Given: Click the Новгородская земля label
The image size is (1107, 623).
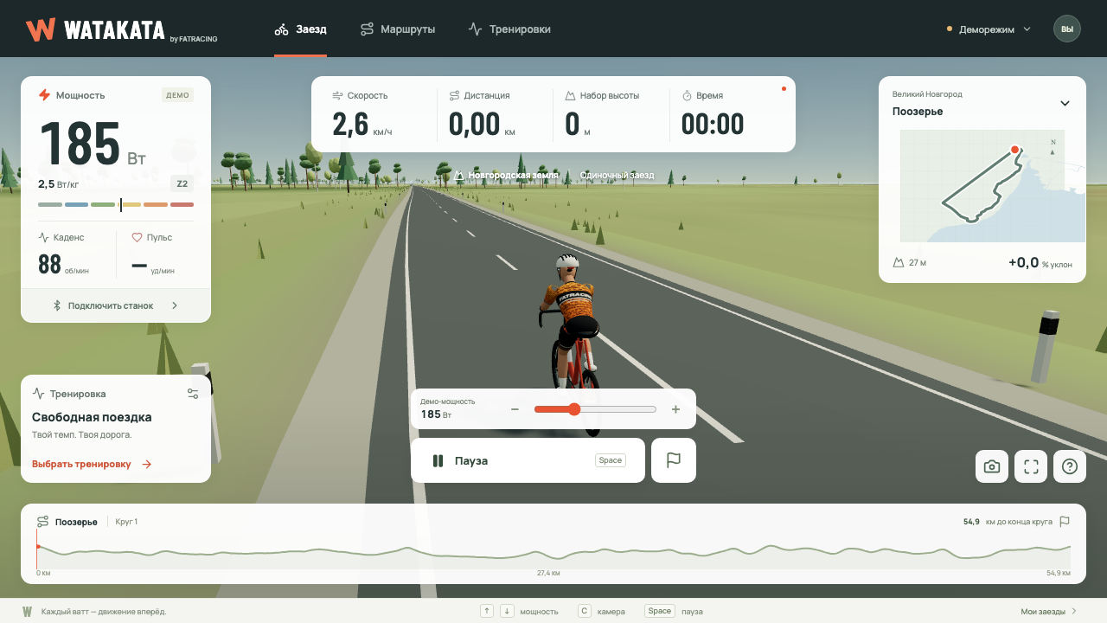Looking at the screenshot, I should 513,175.
